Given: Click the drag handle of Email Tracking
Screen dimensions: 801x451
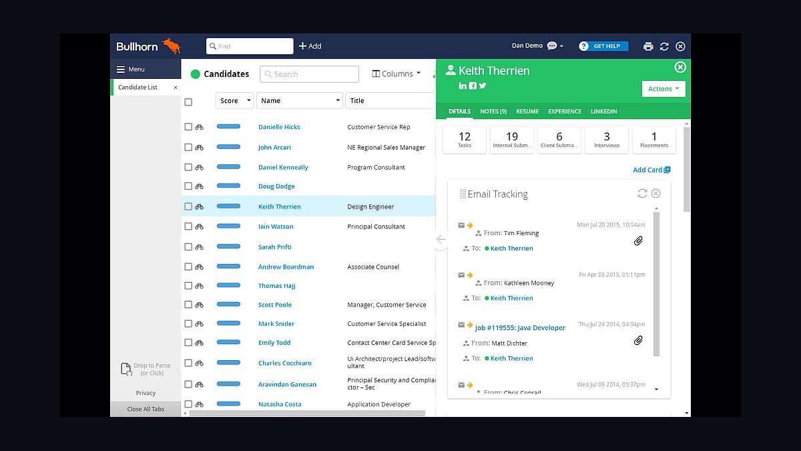Looking at the screenshot, I should (463, 194).
